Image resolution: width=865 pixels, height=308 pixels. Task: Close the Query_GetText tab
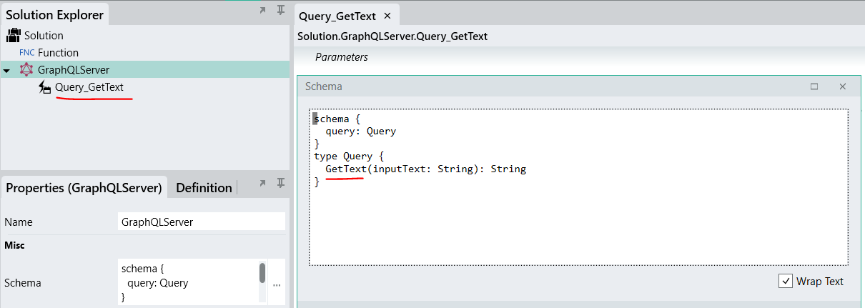coord(387,16)
